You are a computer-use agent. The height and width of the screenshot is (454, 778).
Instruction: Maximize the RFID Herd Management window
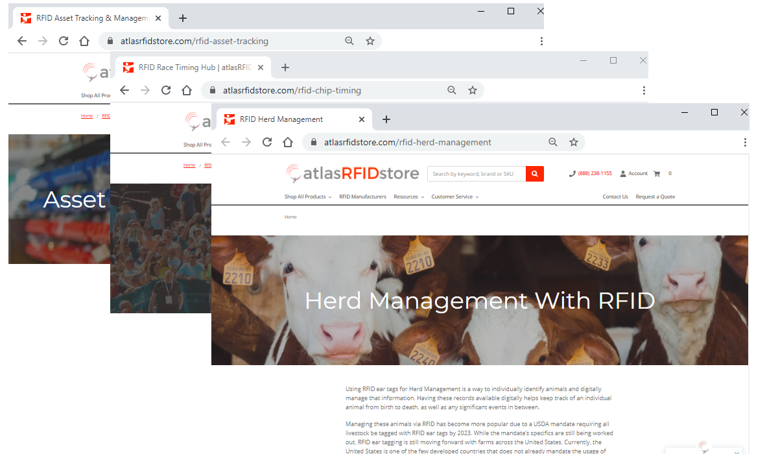coord(714,112)
